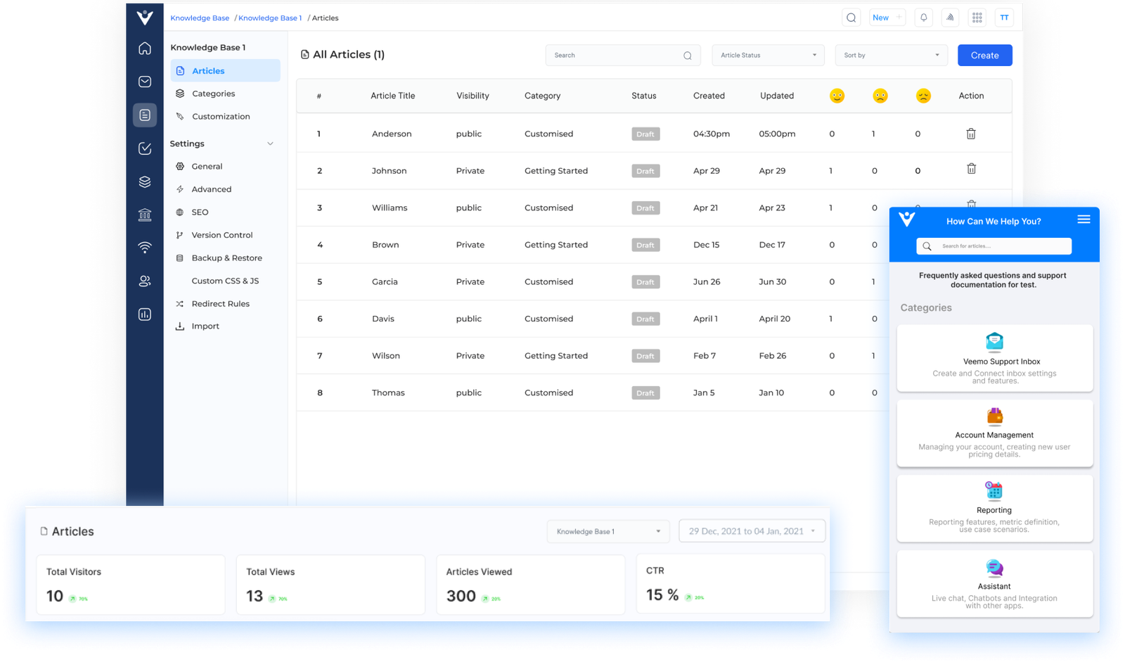The width and height of the screenshot is (1125, 662).
Task: Open the date range picker dropdown
Action: coord(752,531)
